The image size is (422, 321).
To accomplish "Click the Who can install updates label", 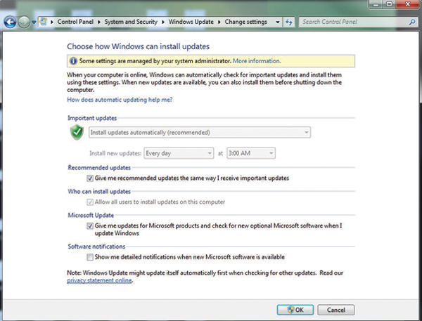I will point(99,192).
